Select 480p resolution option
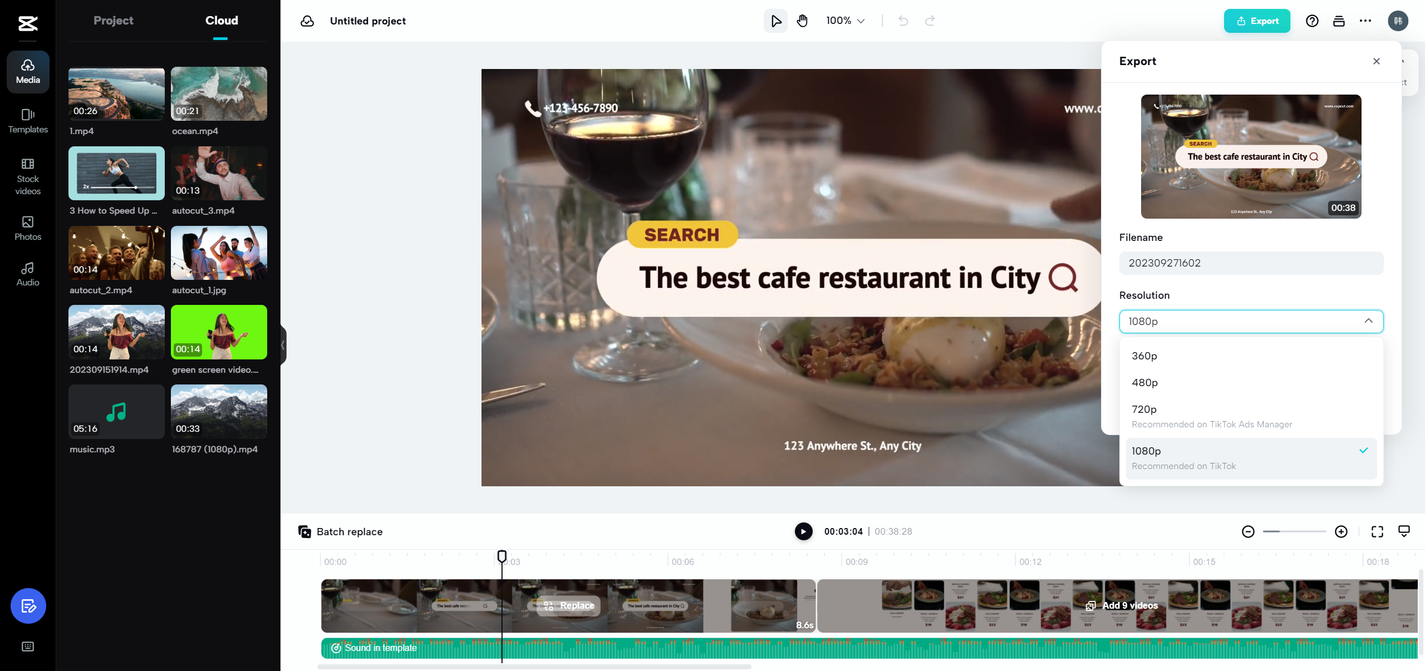Screen dimensions: 1425x671 (x=1145, y=381)
